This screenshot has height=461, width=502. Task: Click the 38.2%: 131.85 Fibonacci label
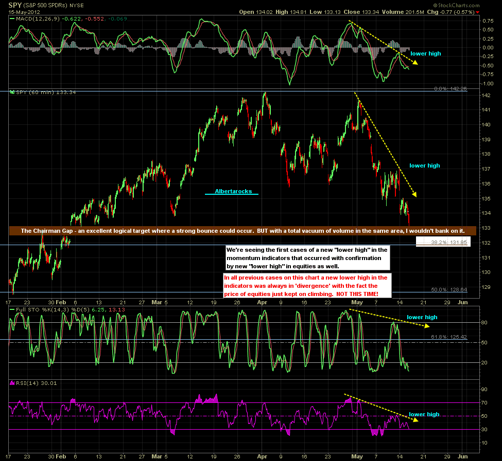[x=449, y=242]
